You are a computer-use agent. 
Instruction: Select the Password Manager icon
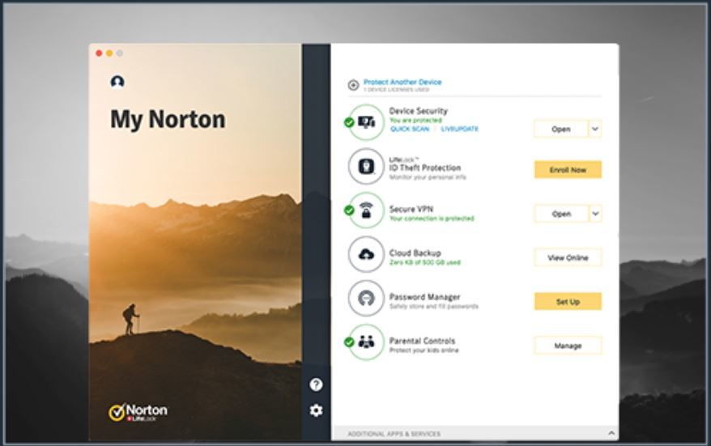point(366,298)
